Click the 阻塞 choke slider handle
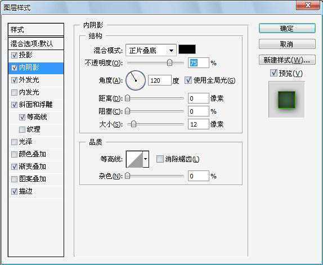323x265 pixels. pyautogui.click(x=128, y=111)
